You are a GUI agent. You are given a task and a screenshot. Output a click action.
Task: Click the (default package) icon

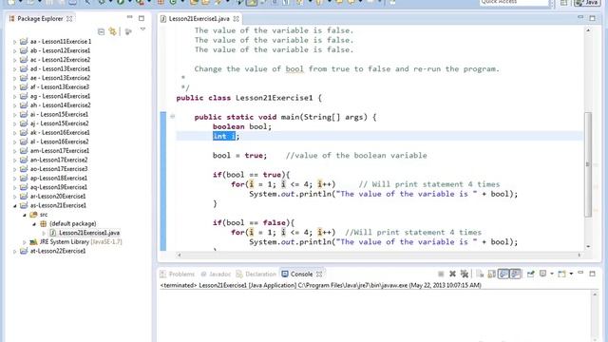click(x=43, y=224)
